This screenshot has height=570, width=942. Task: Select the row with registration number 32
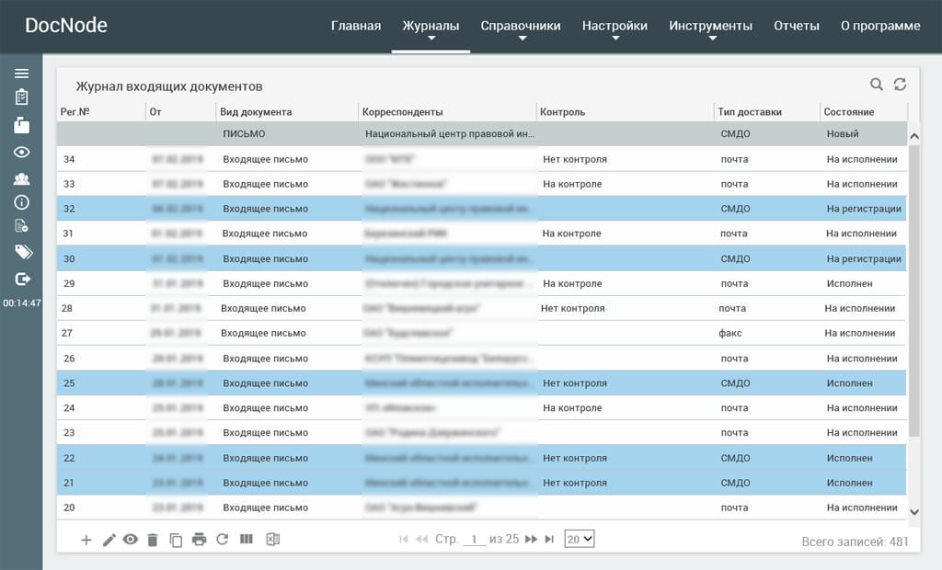(x=482, y=209)
